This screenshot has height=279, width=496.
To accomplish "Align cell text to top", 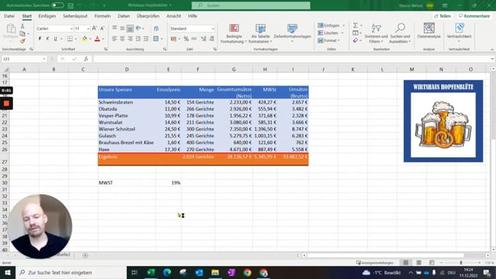I will pos(114,28).
